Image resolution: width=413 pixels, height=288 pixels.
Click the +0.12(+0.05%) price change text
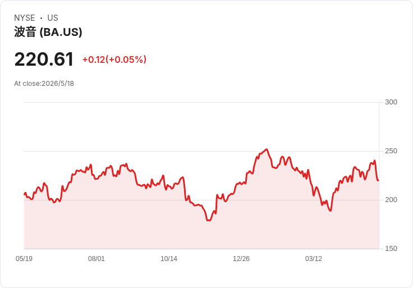(x=114, y=60)
